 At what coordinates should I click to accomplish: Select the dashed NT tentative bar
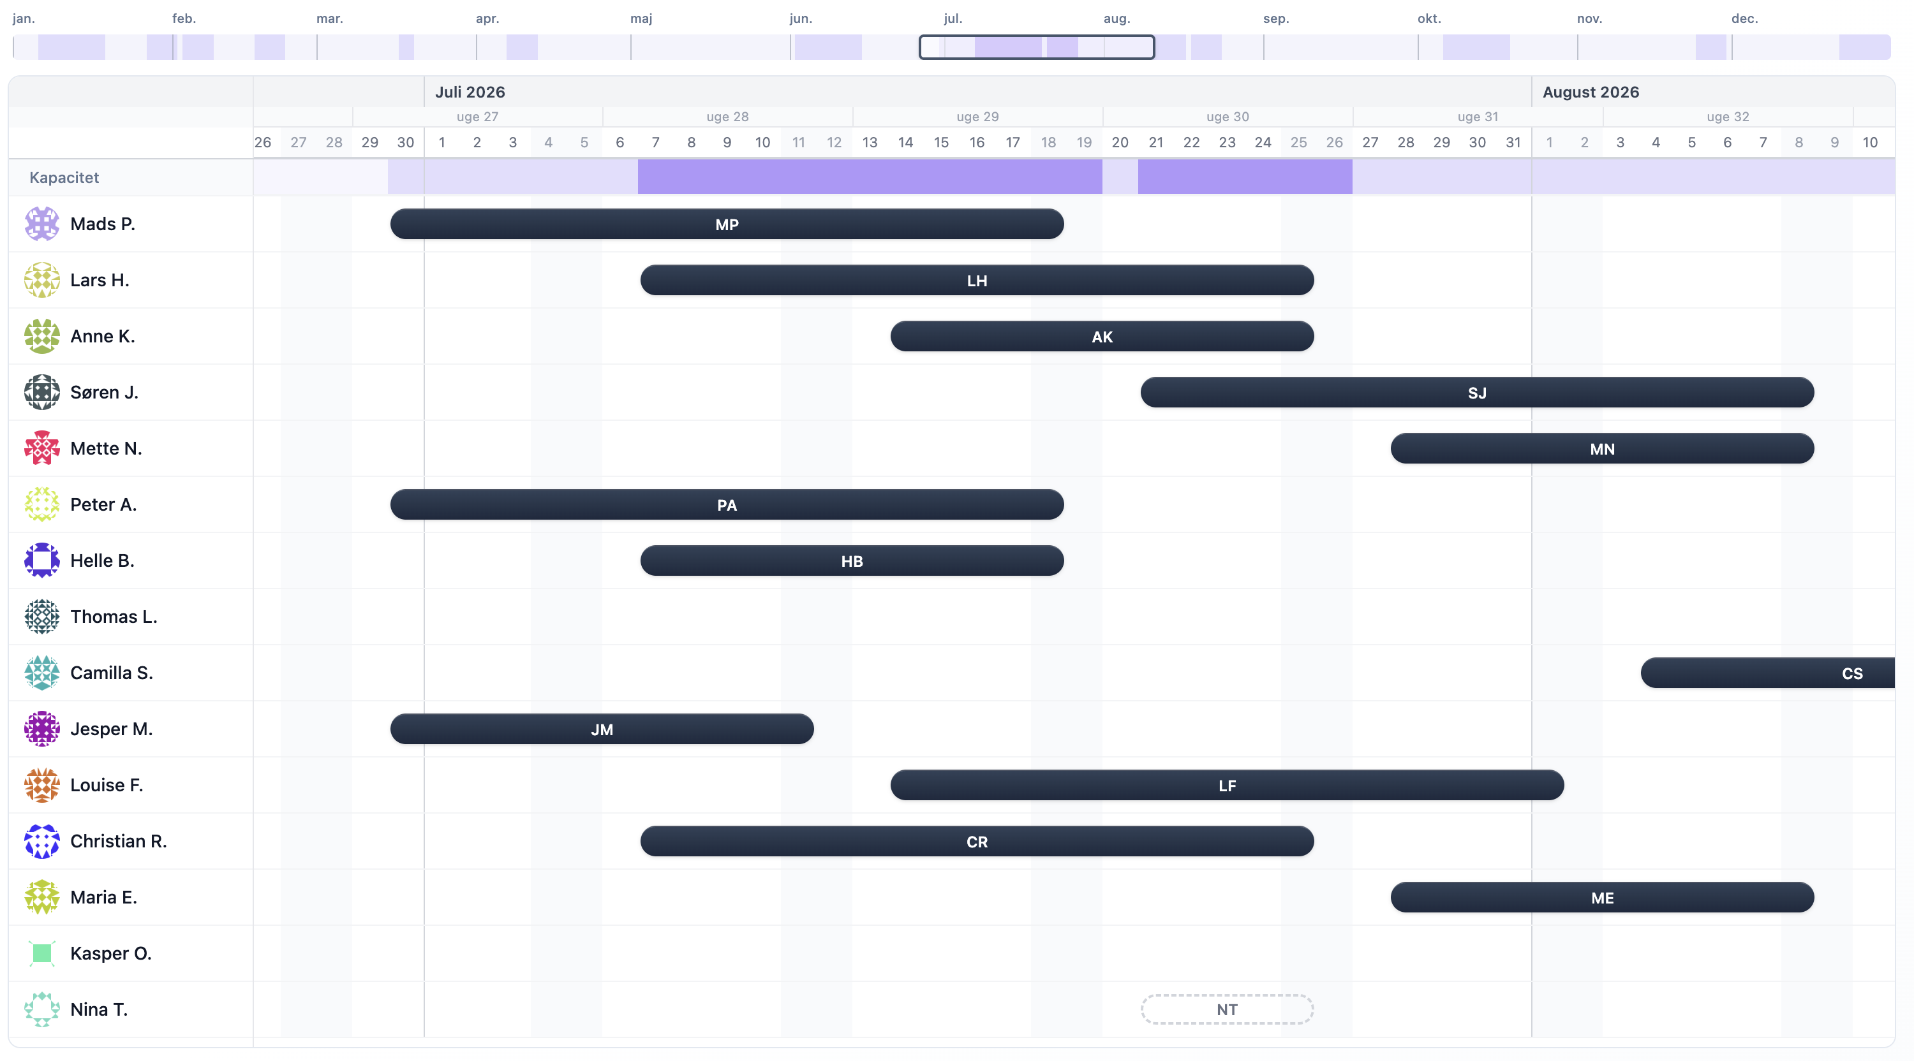pyautogui.click(x=1227, y=1010)
